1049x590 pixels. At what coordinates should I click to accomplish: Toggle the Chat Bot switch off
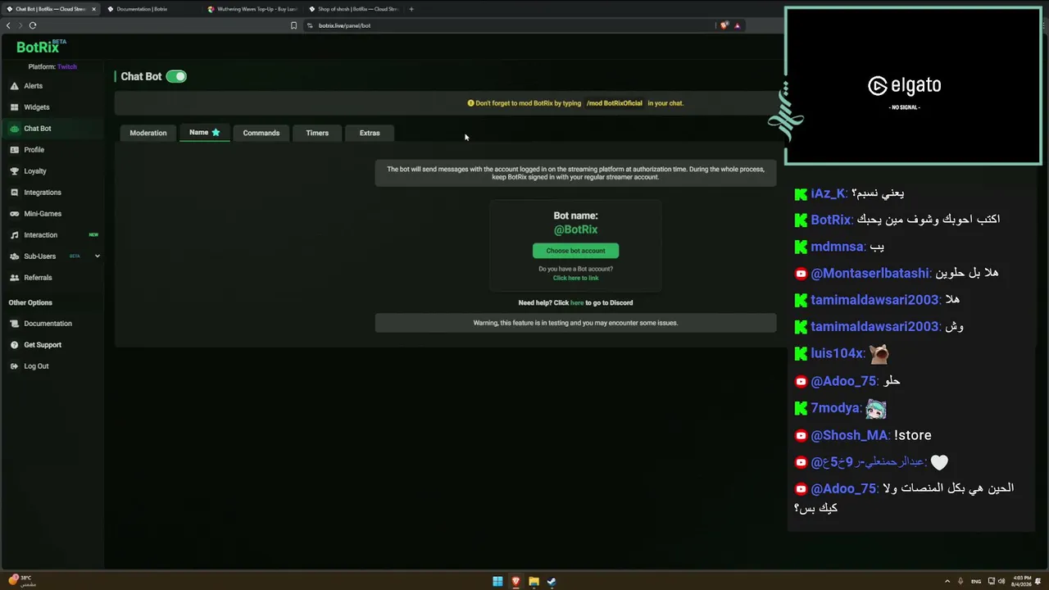[x=176, y=76]
